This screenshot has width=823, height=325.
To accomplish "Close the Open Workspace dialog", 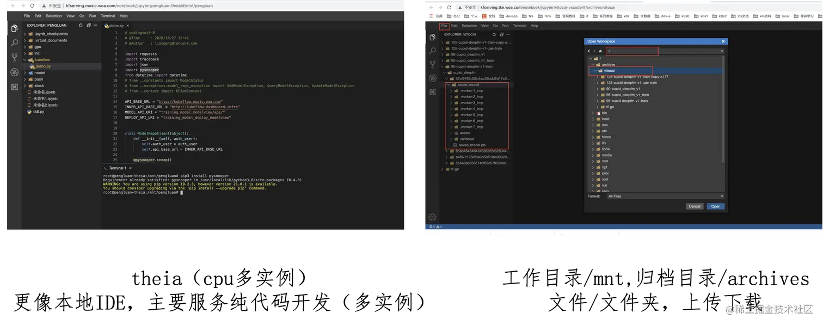I will point(723,41).
